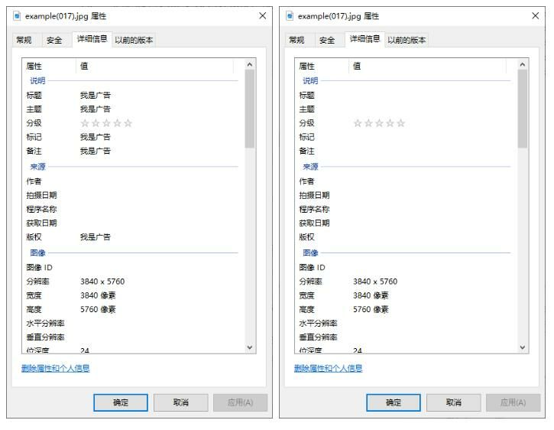The height and width of the screenshot is (430, 554).
Task: Set 分级 rating to one star in left dialog
Action: [85, 123]
